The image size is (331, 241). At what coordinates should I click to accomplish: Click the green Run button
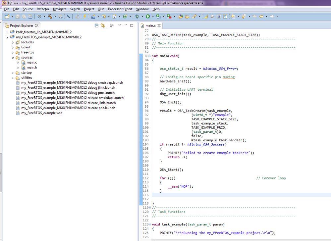(x=148, y=16)
